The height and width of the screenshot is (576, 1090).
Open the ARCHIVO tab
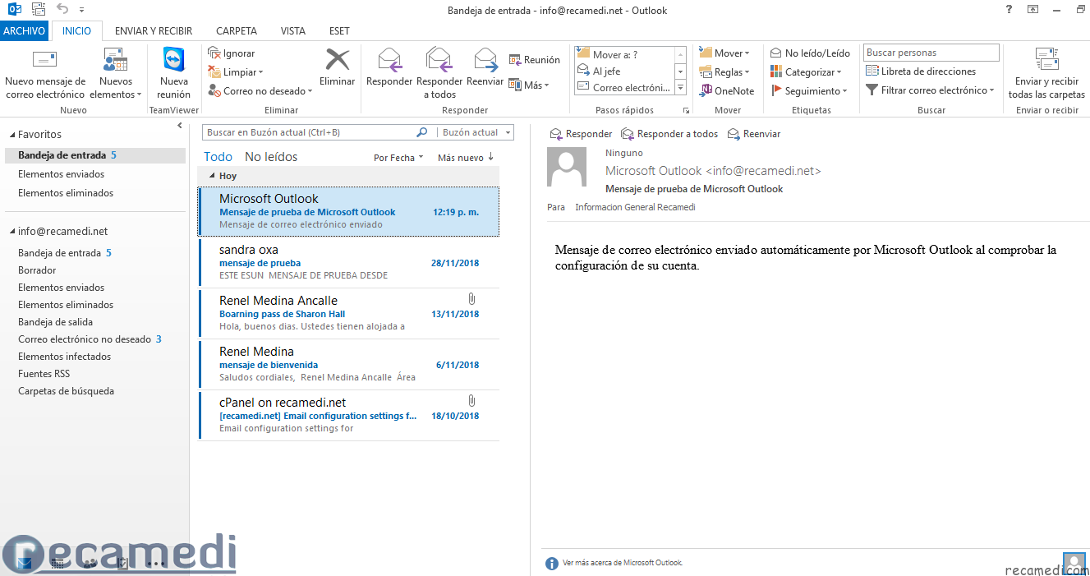tap(25, 31)
